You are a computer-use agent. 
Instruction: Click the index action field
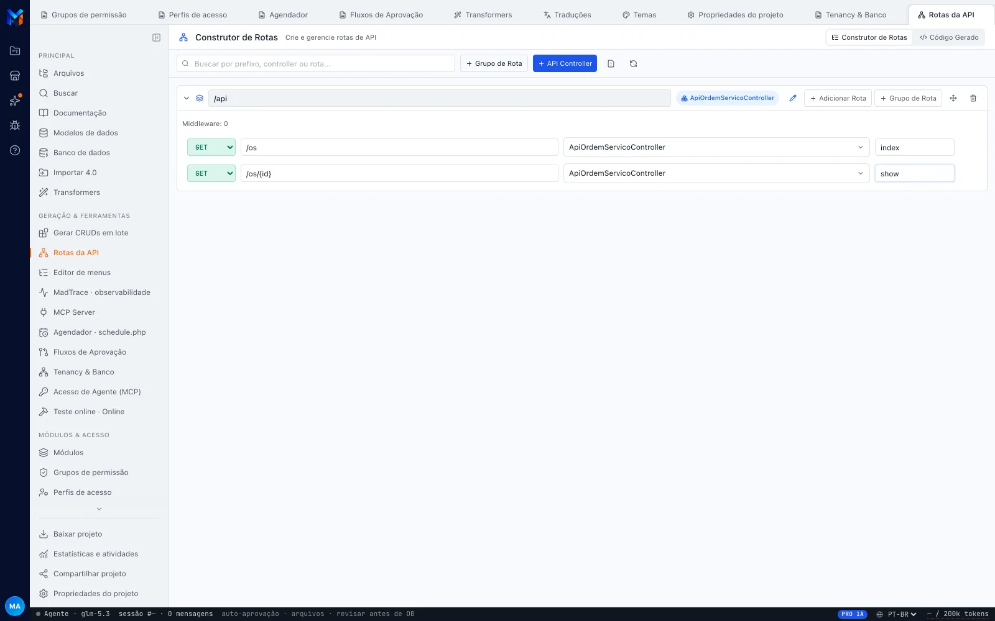click(x=914, y=147)
